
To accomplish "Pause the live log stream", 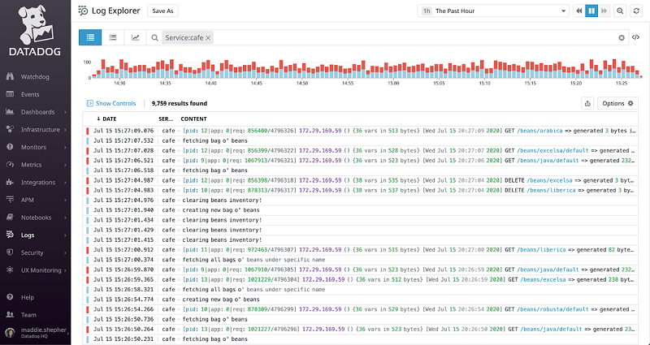I will [x=591, y=11].
